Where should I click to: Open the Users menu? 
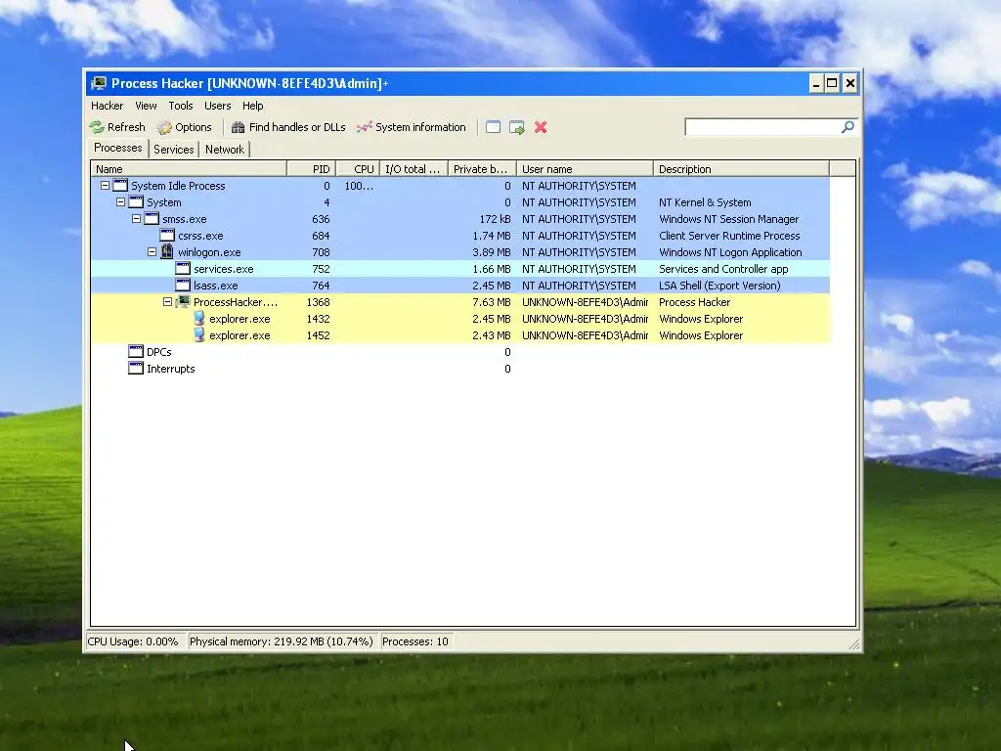point(218,106)
